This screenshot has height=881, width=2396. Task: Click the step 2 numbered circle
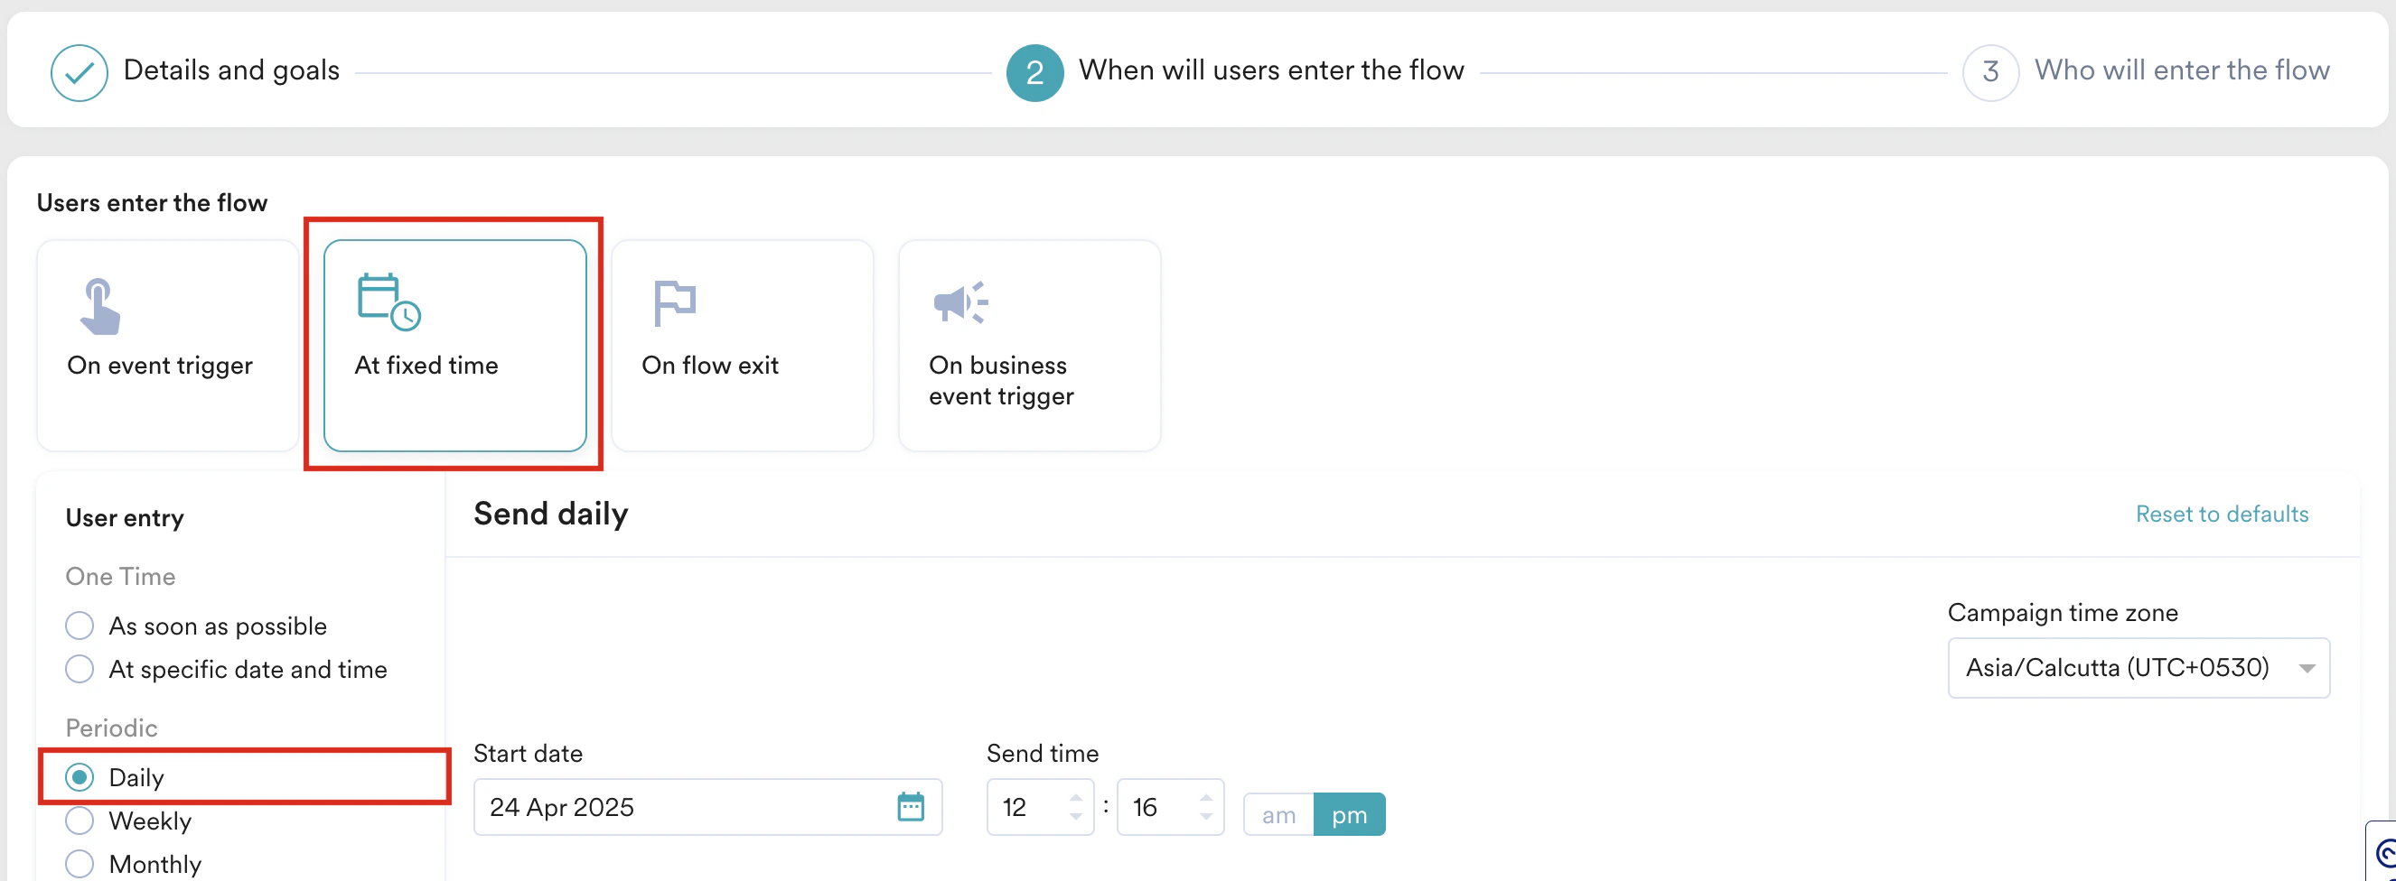pyautogui.click(x=1034, y=70)
